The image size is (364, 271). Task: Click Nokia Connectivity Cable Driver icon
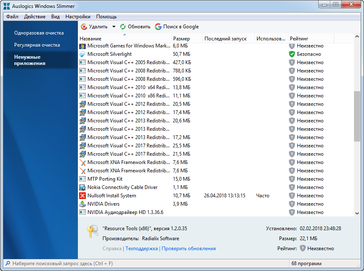point(82,187)
